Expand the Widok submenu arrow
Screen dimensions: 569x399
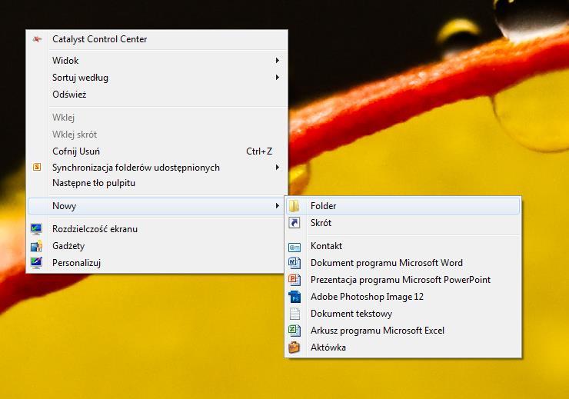tap(278, 60)
